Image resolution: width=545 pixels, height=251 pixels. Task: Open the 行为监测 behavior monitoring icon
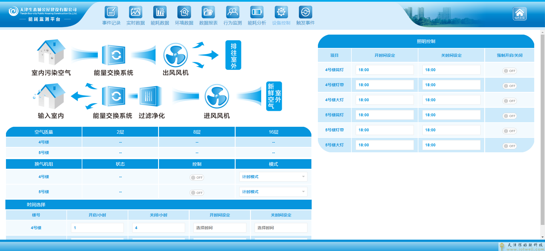tap(232, 12)
